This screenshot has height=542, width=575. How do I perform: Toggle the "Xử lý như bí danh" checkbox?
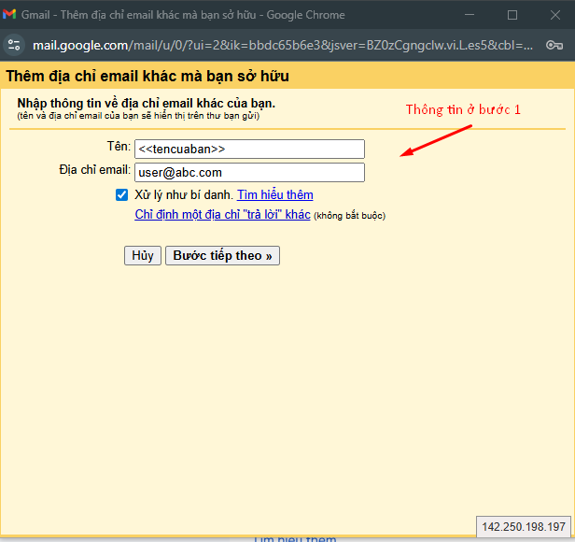click(121, 195)
